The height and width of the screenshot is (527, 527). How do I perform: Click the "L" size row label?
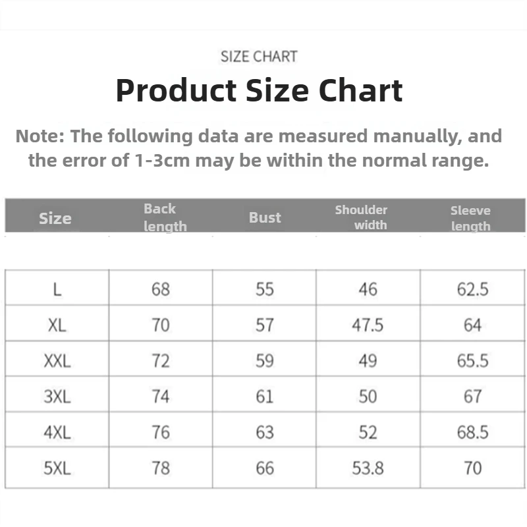(57, 289)
